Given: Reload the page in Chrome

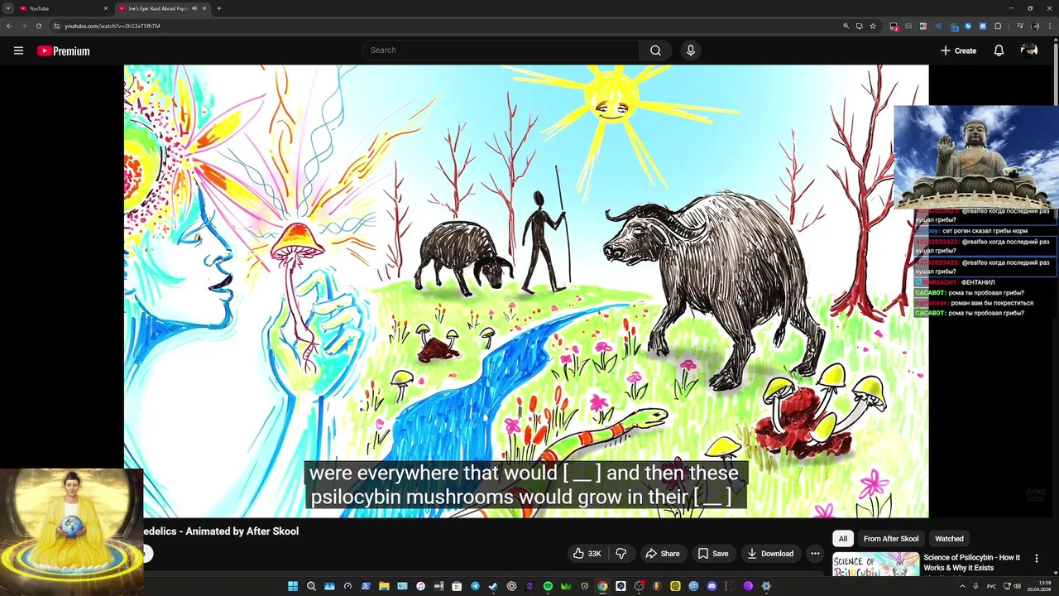Looking at the screenshot, I should [38, 26].
